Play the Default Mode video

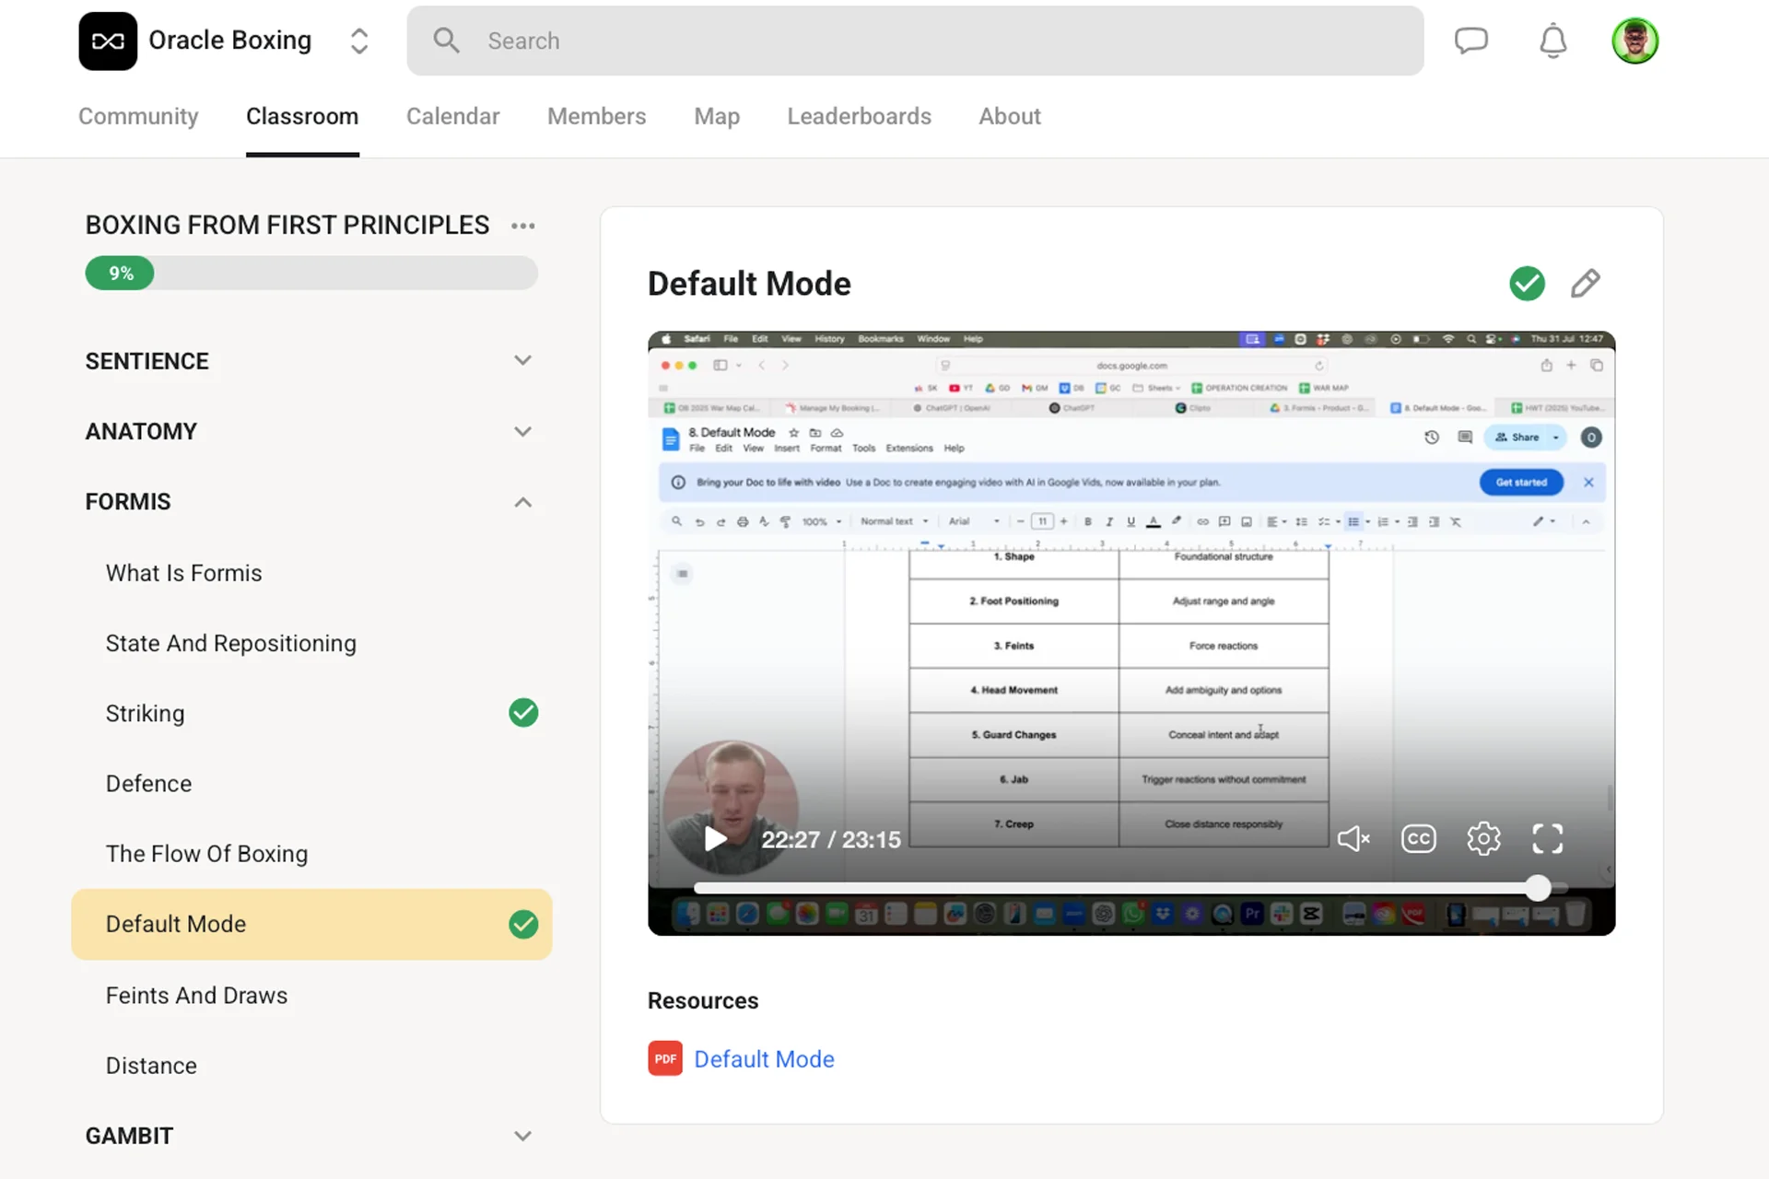pyautogui.click(x=715, y=838)
